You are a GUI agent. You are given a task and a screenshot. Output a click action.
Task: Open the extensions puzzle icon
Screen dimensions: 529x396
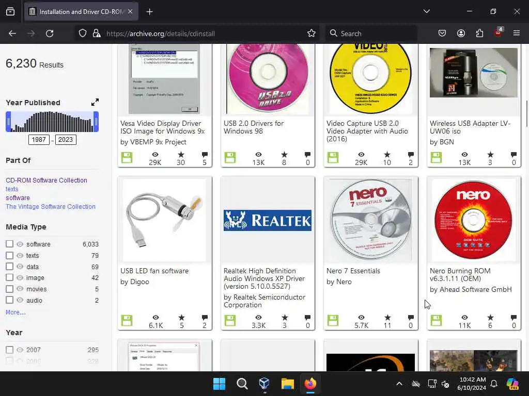(x=479, y=33)
